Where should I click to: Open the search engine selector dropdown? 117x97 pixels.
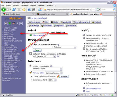click(x=98, y=10)
